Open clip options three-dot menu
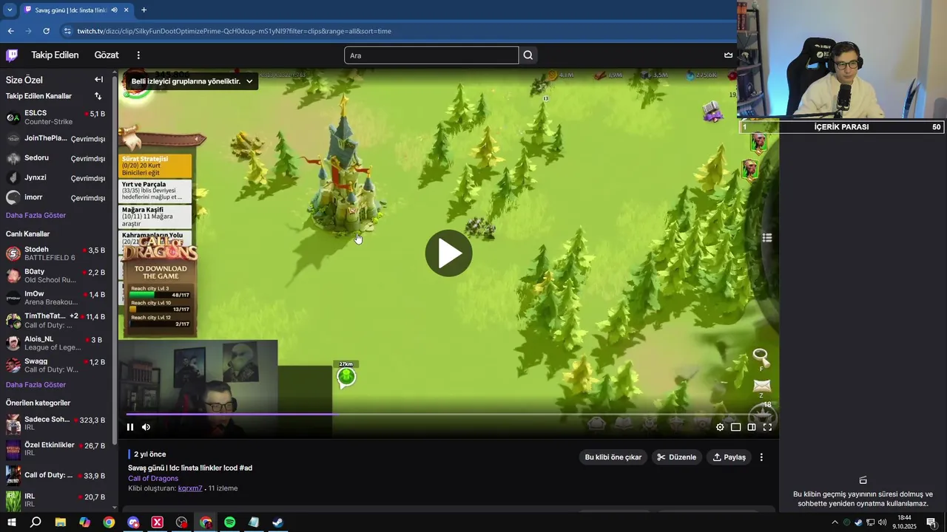The image size is (947, 532). click(761, 457)
